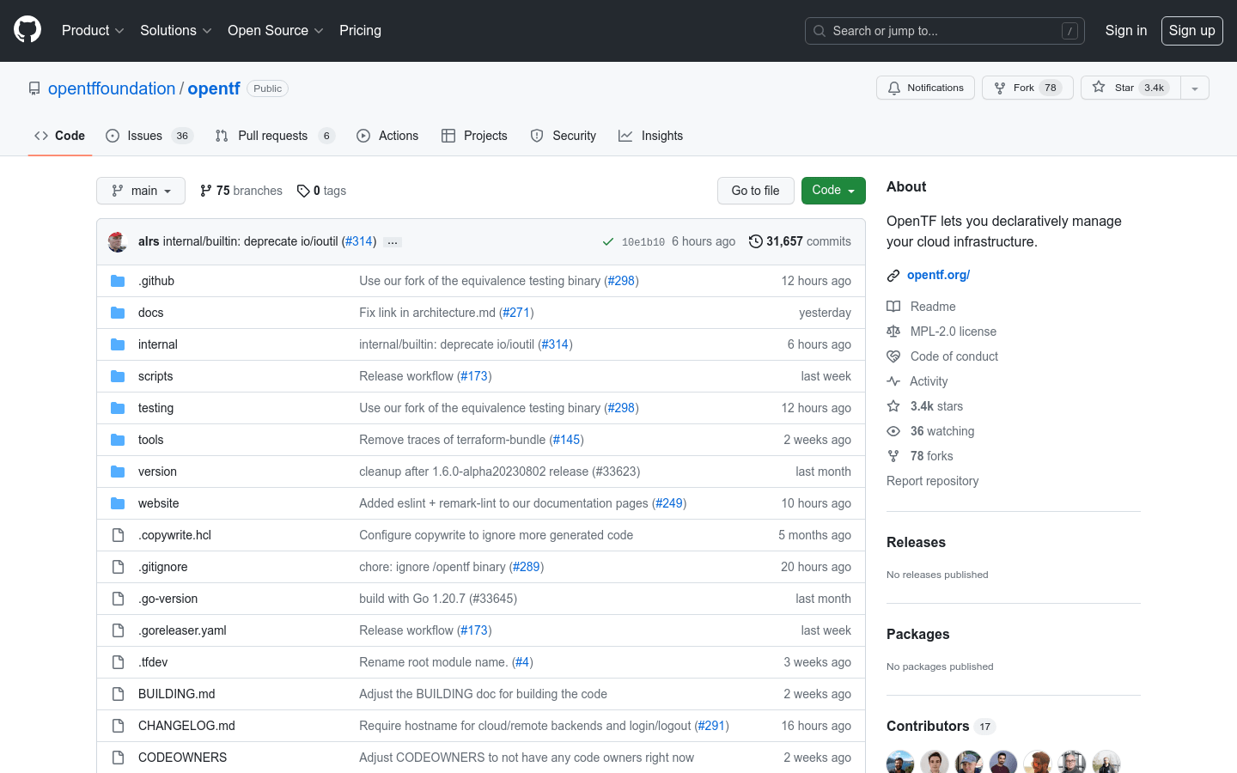This screenshot has height=773, width=1237.
Task: Click the CHANGELOG.md file icon
Action: click(x=118, y=726)
